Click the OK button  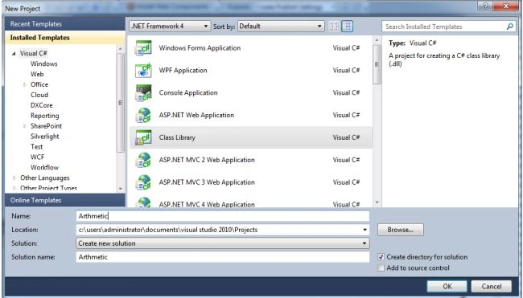point(447,286)
